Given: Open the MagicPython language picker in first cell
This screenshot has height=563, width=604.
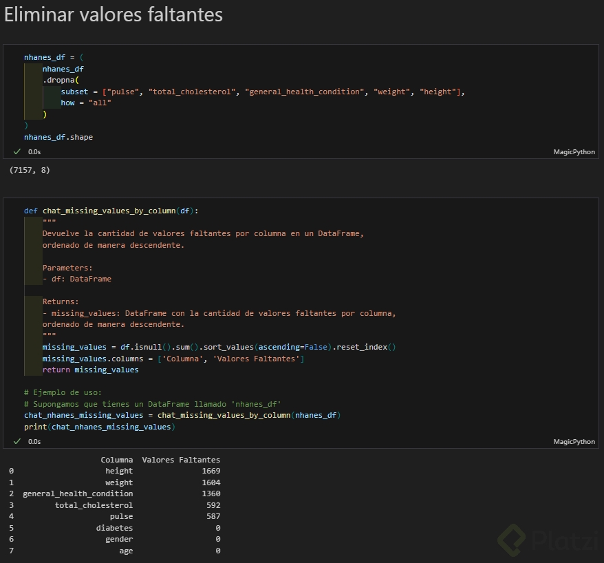Looking at the screenshot, I should (x=574, y=151).
